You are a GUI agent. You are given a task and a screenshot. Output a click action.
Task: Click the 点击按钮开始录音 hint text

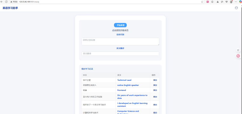(120, 30)
